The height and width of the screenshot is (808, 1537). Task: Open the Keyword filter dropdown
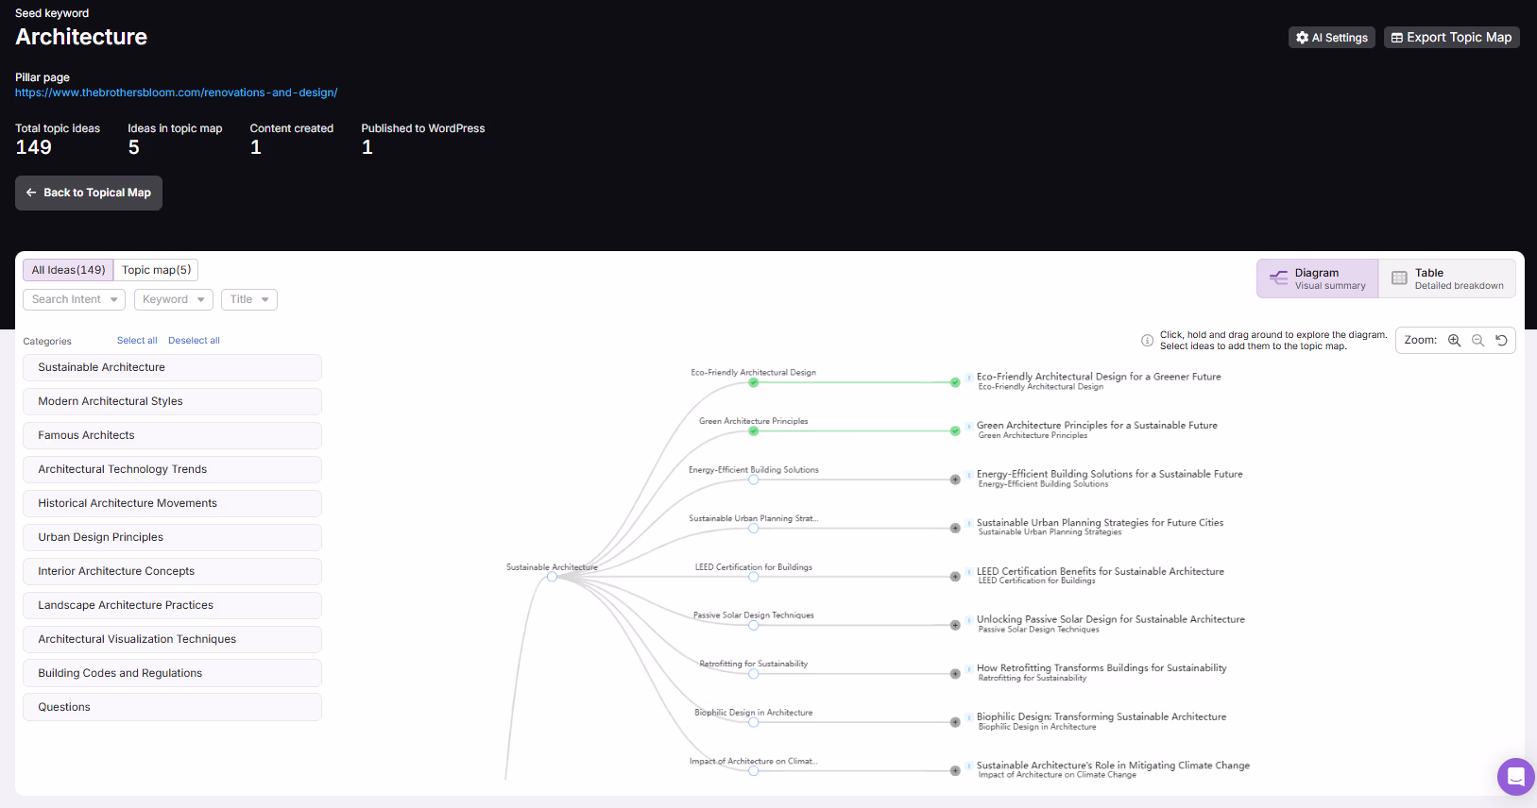[174, 299]
